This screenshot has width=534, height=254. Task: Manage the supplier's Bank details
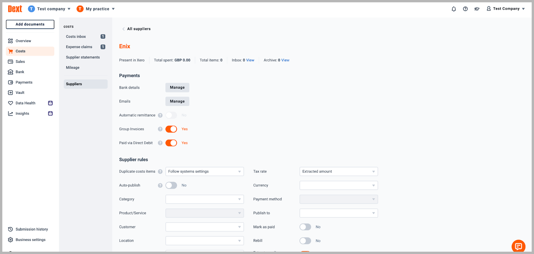click(x=177, y=88)
